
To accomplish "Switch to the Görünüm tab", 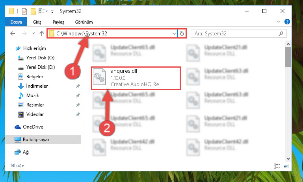I will 84,22.
